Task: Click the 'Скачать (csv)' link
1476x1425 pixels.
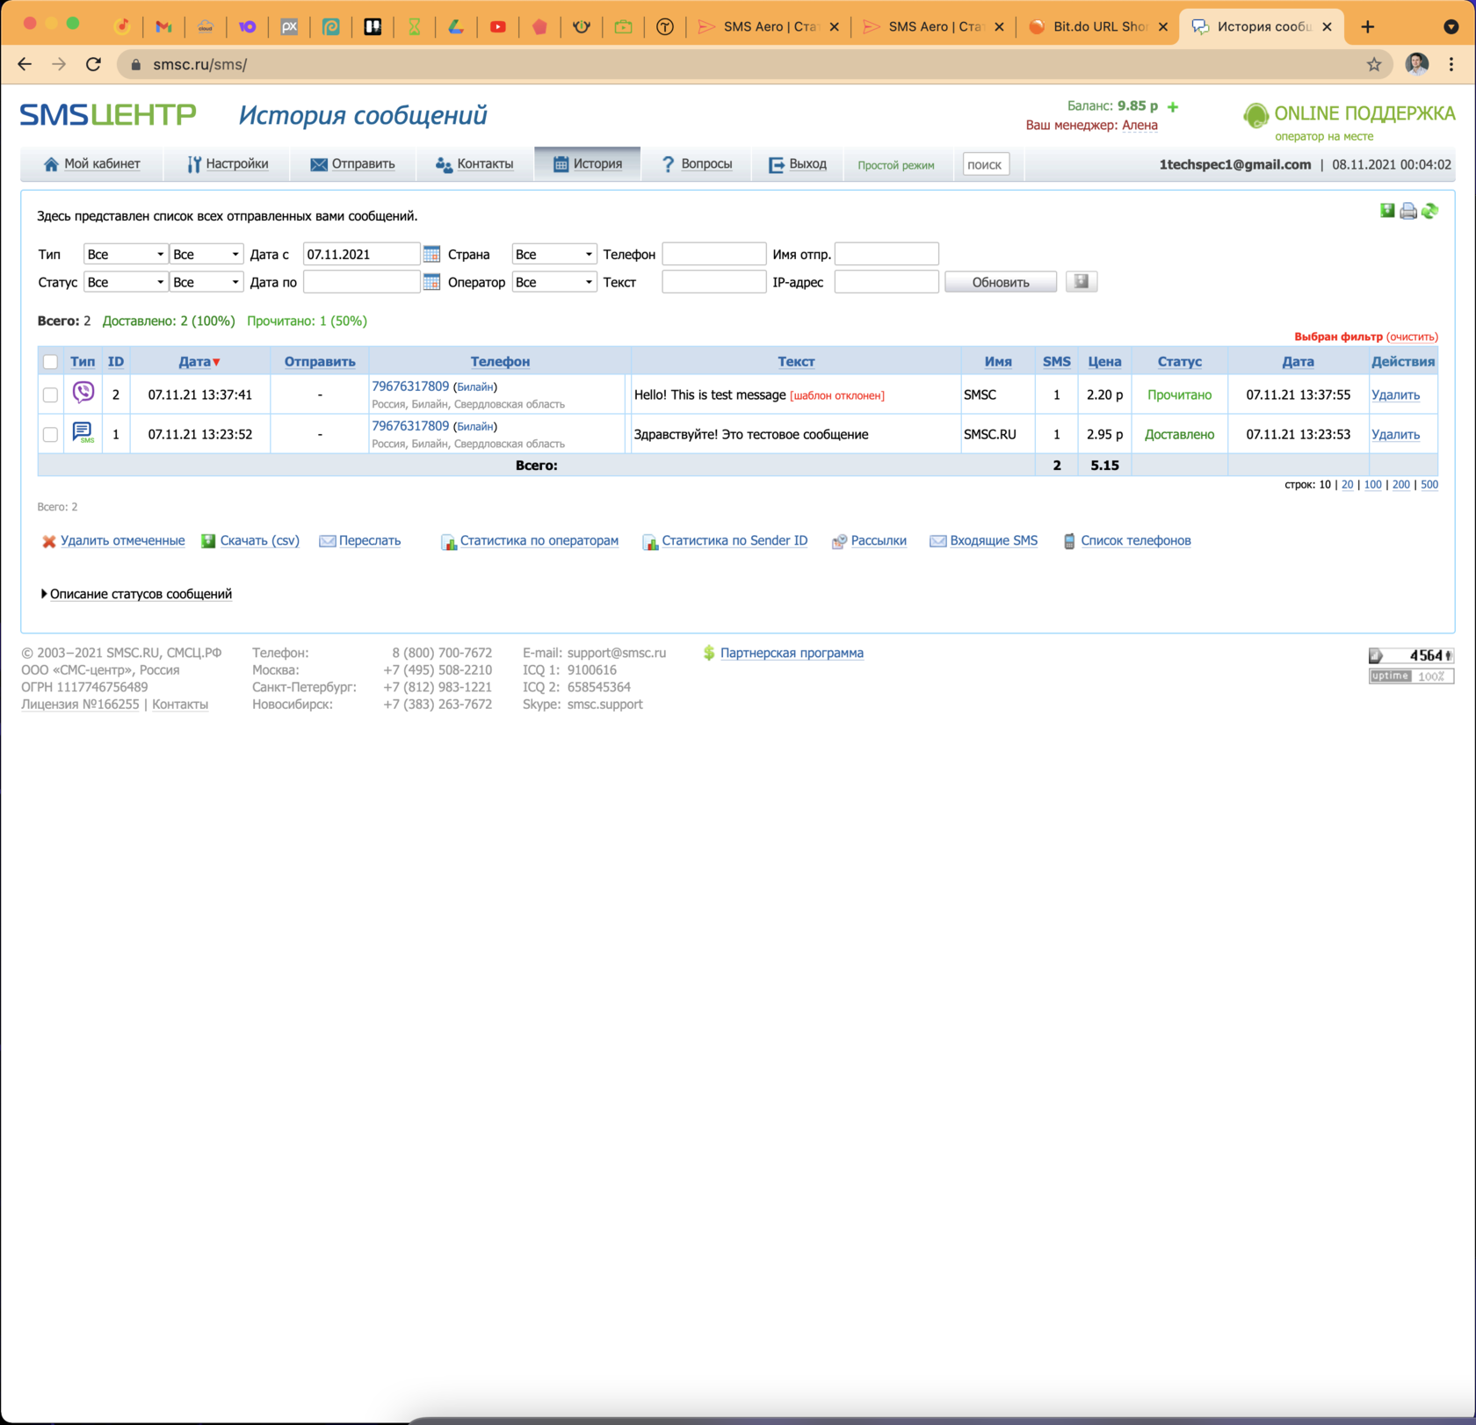Action: pos(258,541)
